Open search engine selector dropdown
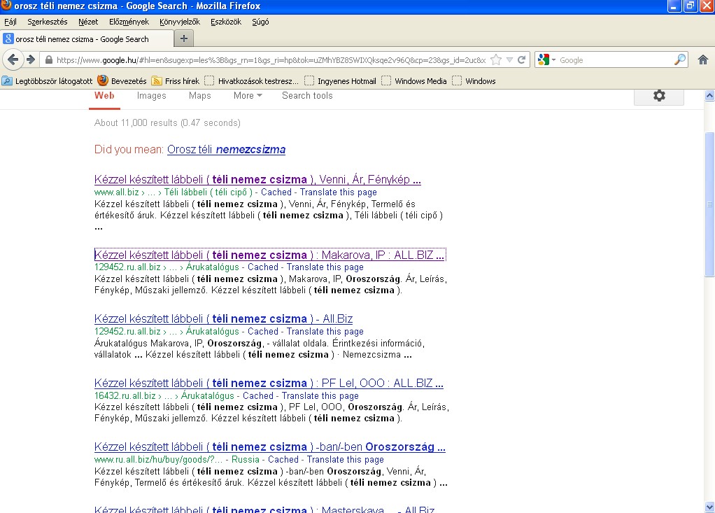 point(546,59)
